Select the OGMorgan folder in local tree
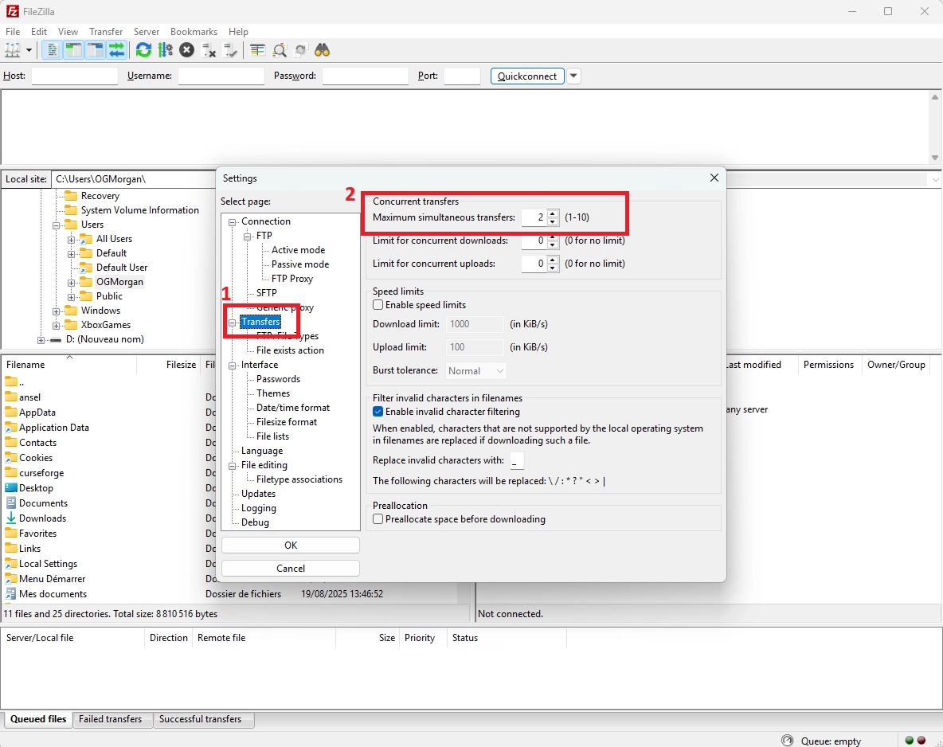This screenshot has width=943, height=747. click(x=119, y=282)
